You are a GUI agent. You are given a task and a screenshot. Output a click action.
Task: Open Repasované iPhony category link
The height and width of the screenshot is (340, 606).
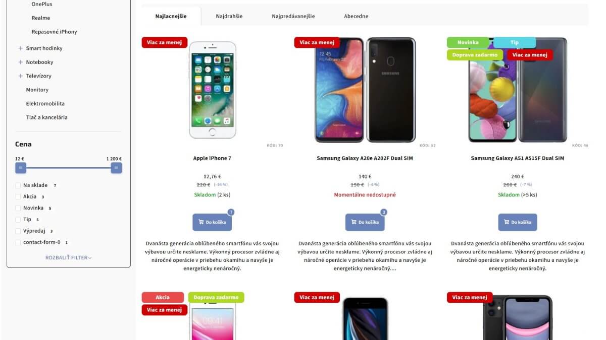click(55, 32)
